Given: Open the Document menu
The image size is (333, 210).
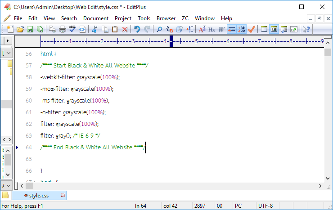Looking at the screenshot, I should [96, 18].
